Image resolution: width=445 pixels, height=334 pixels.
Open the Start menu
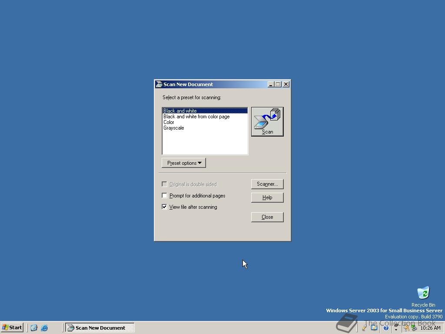coord(12,328)
